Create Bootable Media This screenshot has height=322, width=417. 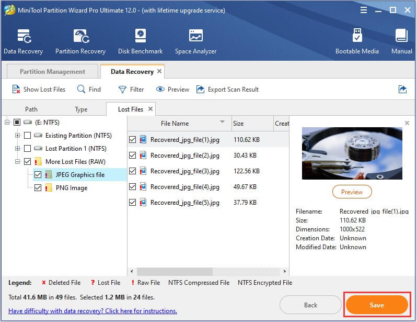[357, 41]
